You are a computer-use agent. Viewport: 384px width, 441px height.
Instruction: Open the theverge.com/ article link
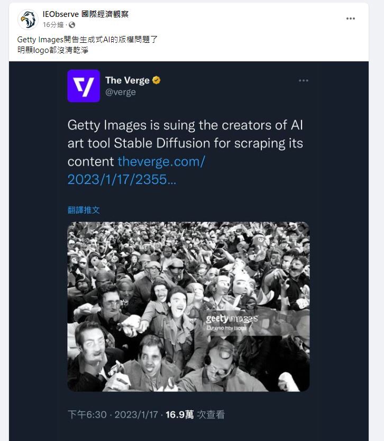(161, 161)
